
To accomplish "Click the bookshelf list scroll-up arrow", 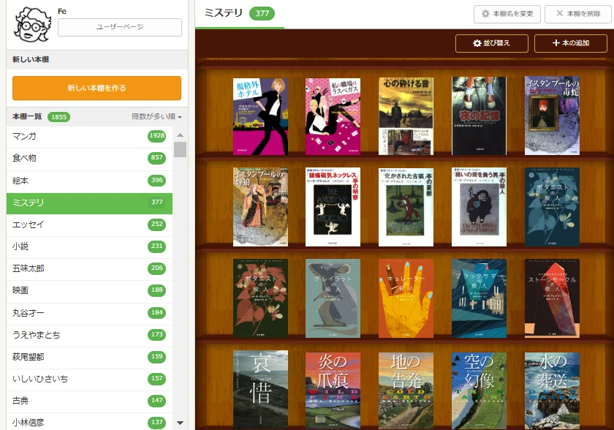I will pos(180,135).
